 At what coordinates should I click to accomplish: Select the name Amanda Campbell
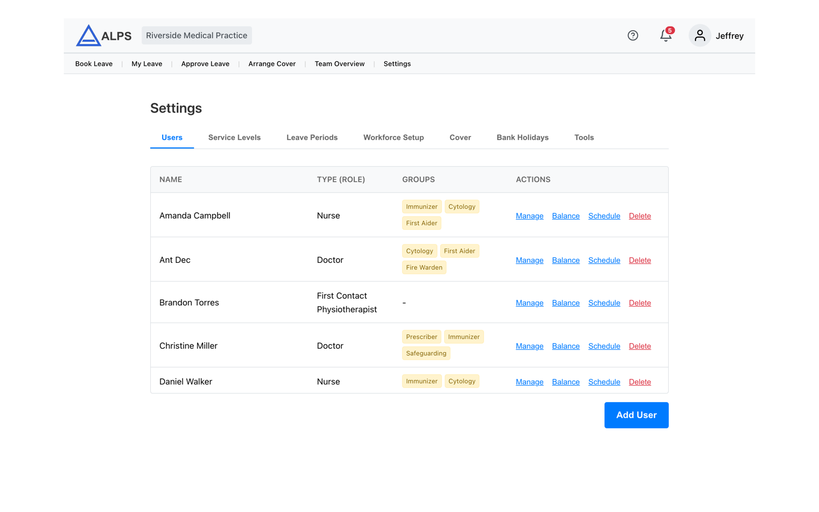point(195,216)
